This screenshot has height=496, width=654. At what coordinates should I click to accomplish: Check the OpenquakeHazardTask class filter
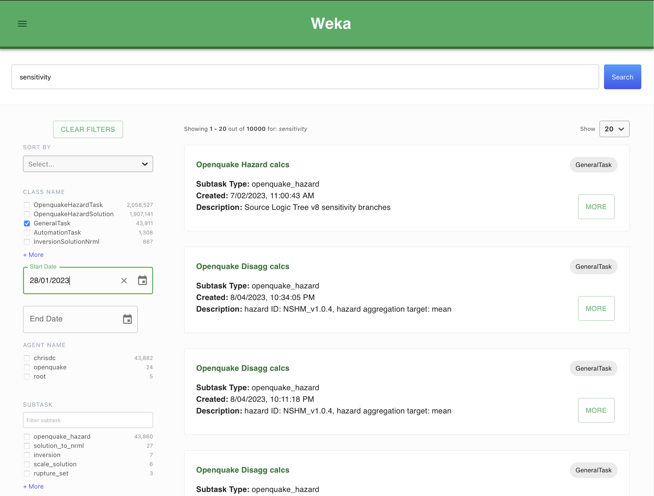pyautogui.click(x=27, y=205)
